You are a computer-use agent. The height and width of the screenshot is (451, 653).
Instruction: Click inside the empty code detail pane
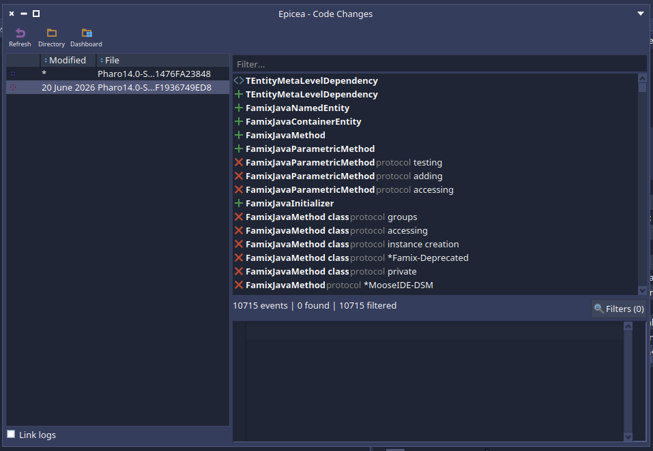(x=435, y=381)
